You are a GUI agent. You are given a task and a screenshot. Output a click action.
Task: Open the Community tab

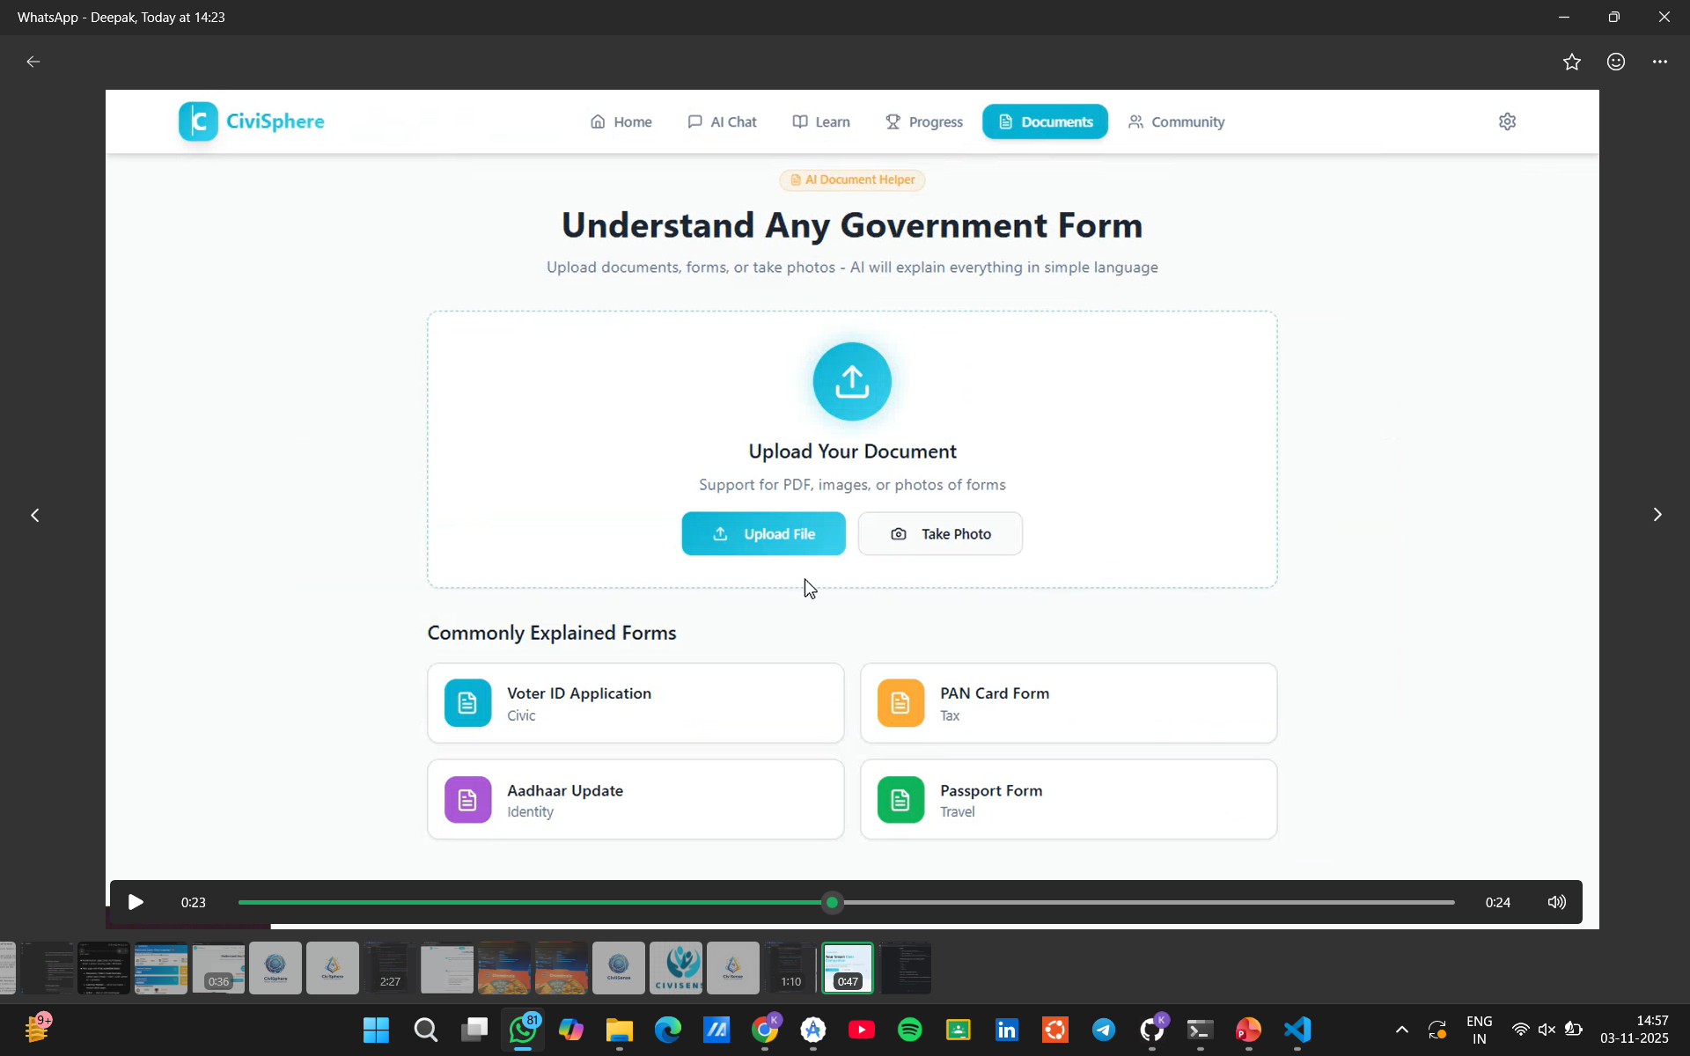1176,121
